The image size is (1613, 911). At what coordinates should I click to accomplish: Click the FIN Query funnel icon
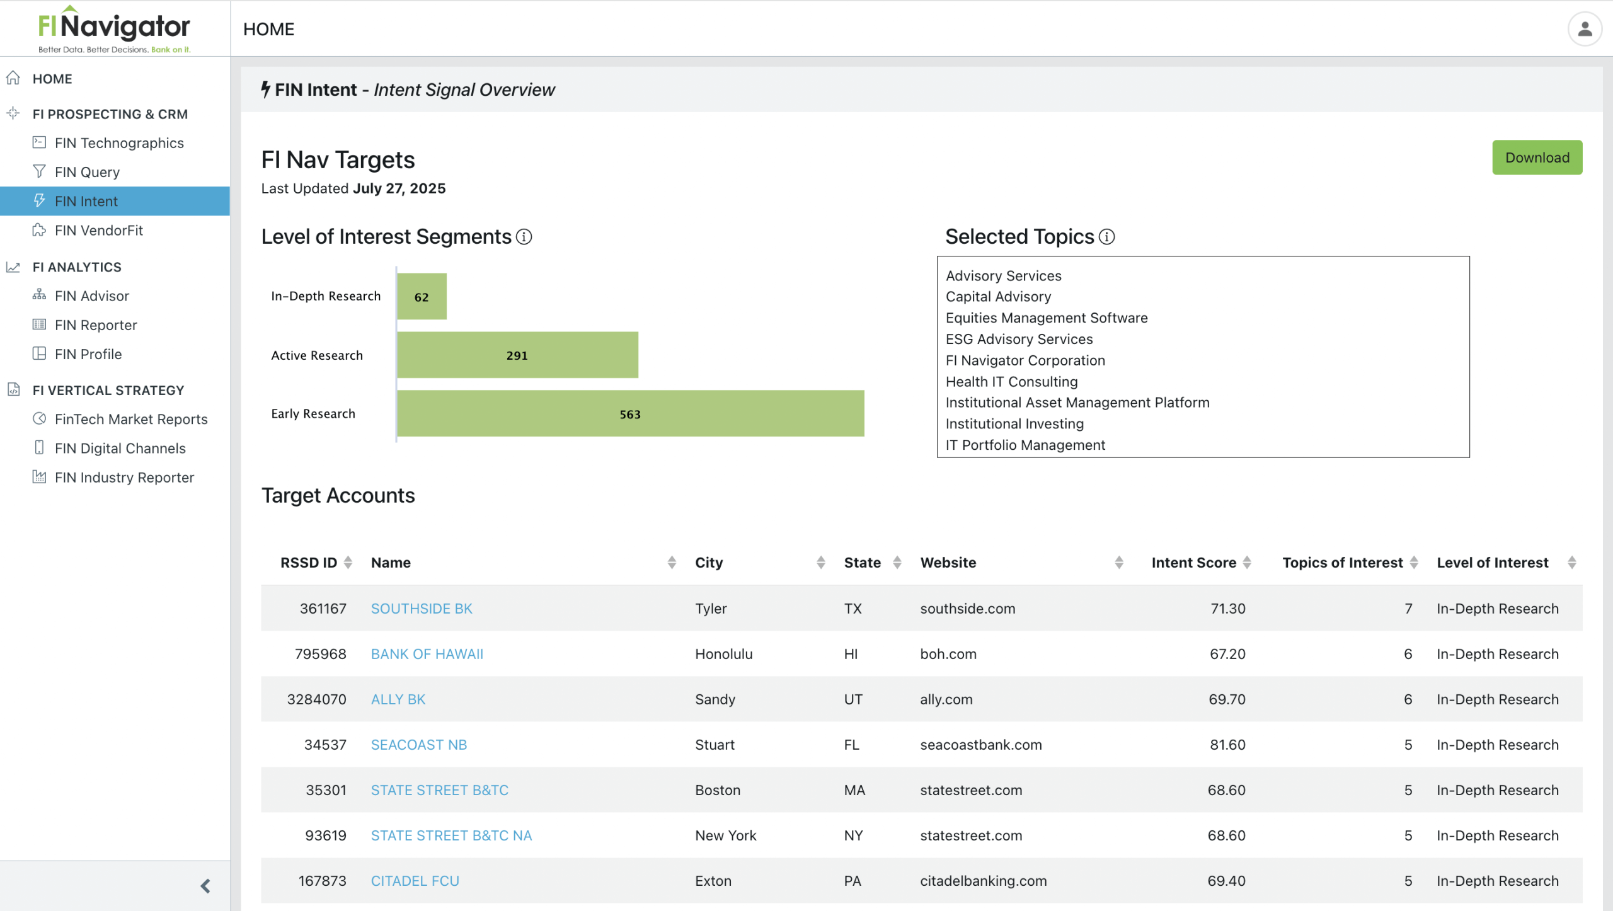coord(39,171)
